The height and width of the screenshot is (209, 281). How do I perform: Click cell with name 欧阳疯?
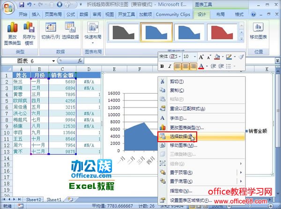22,101
